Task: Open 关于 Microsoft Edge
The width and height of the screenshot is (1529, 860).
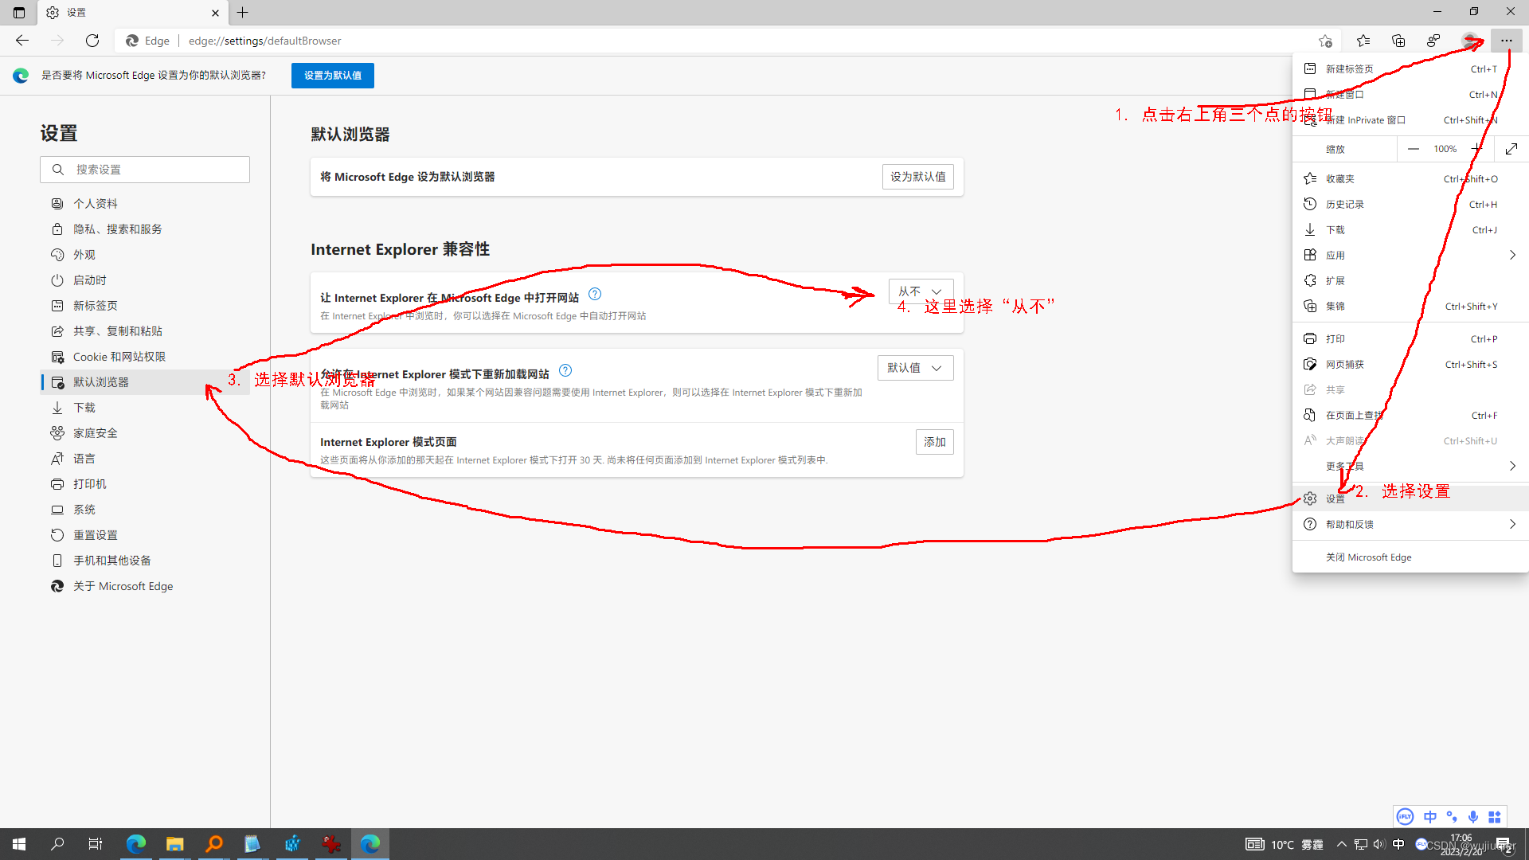Action: click(x=145, y=586)
